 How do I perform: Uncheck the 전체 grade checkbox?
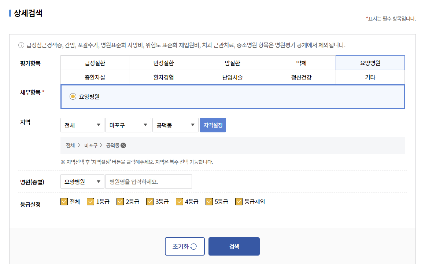[x=64, y=201]
